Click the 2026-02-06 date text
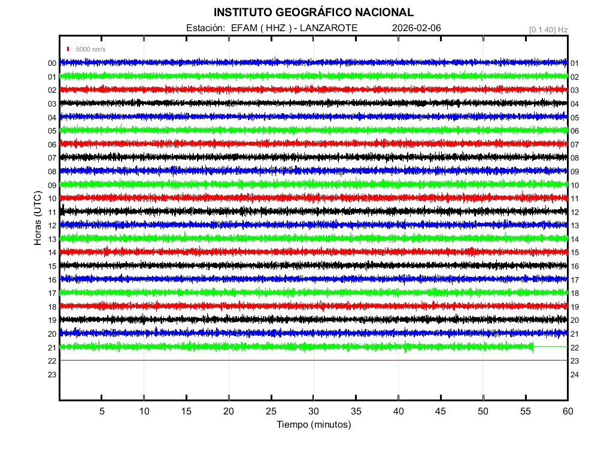 [x=415, y=28]
